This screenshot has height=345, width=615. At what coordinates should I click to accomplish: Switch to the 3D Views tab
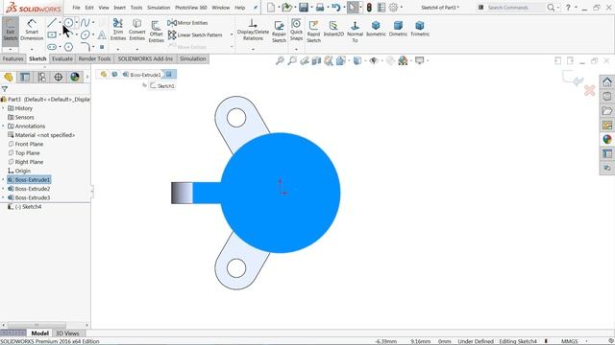pyautogui.click(x=67, y=333)
